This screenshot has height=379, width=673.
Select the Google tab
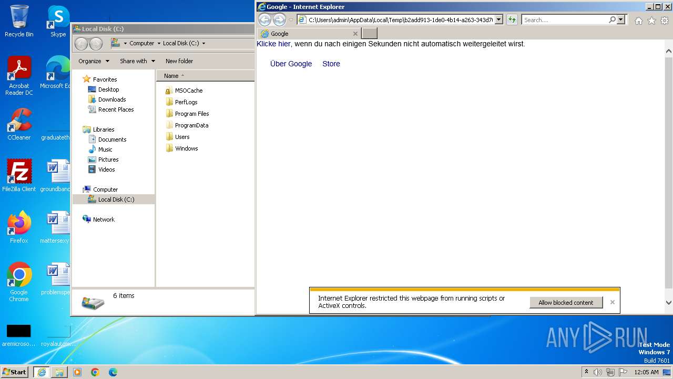(309, 34)
